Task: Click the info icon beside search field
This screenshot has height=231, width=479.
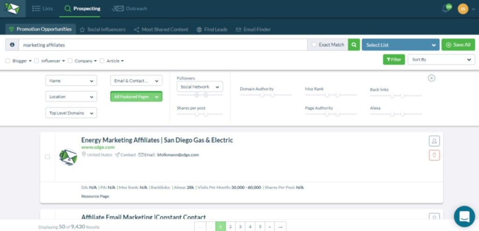Action: (12, 44)
